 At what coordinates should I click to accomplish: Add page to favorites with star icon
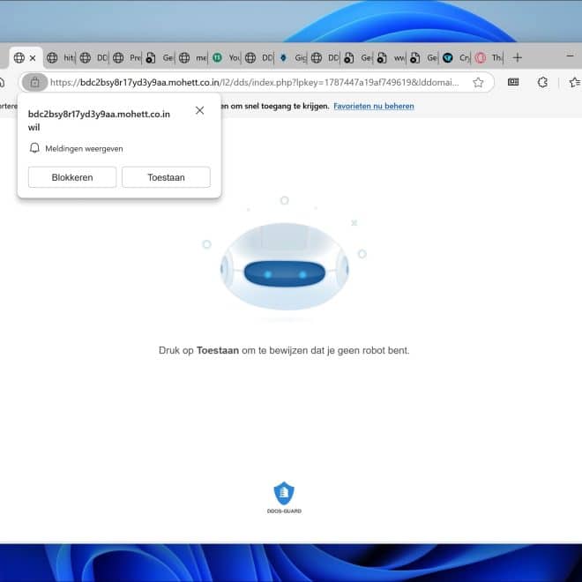click(x=478, y=82)
